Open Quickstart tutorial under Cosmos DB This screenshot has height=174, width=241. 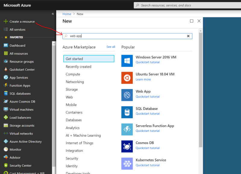click(x=148, y=148)
